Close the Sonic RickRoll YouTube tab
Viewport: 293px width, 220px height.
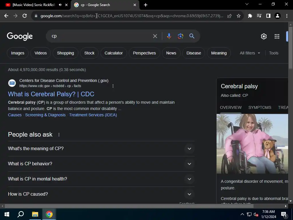pos(66,5)
